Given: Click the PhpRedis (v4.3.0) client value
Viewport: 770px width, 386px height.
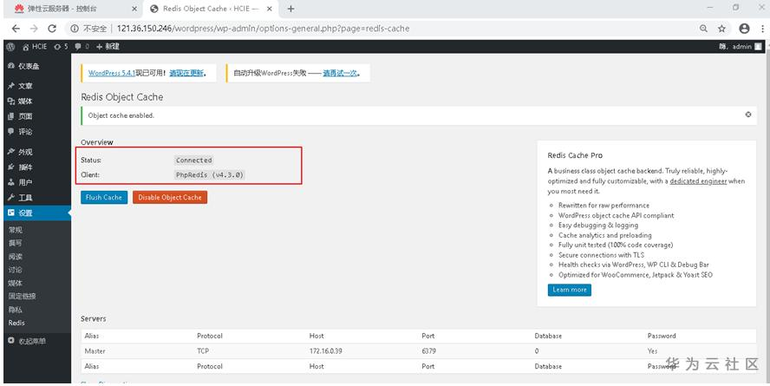Looking at the screenshot, I should [210, 175].
